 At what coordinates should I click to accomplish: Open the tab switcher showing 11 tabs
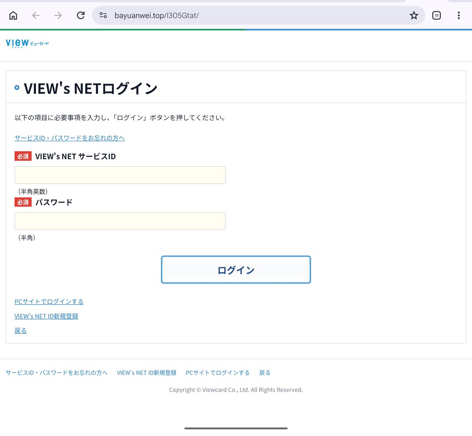(x=436, y=15)
